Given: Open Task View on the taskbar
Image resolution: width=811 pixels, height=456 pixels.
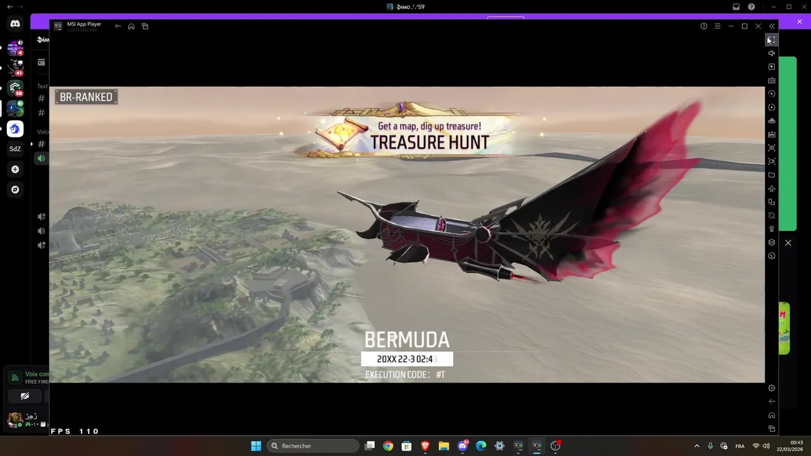Looking at the screenshot, I should [x=370, y=446].
